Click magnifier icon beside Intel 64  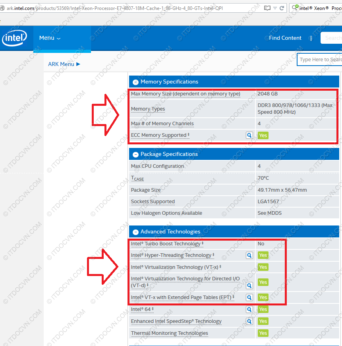point(249,309)
